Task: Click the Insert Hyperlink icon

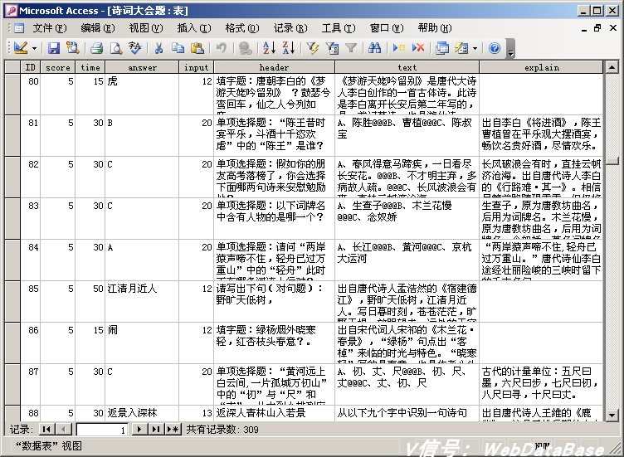Action: pyautogui.click(x=245, y=48)
